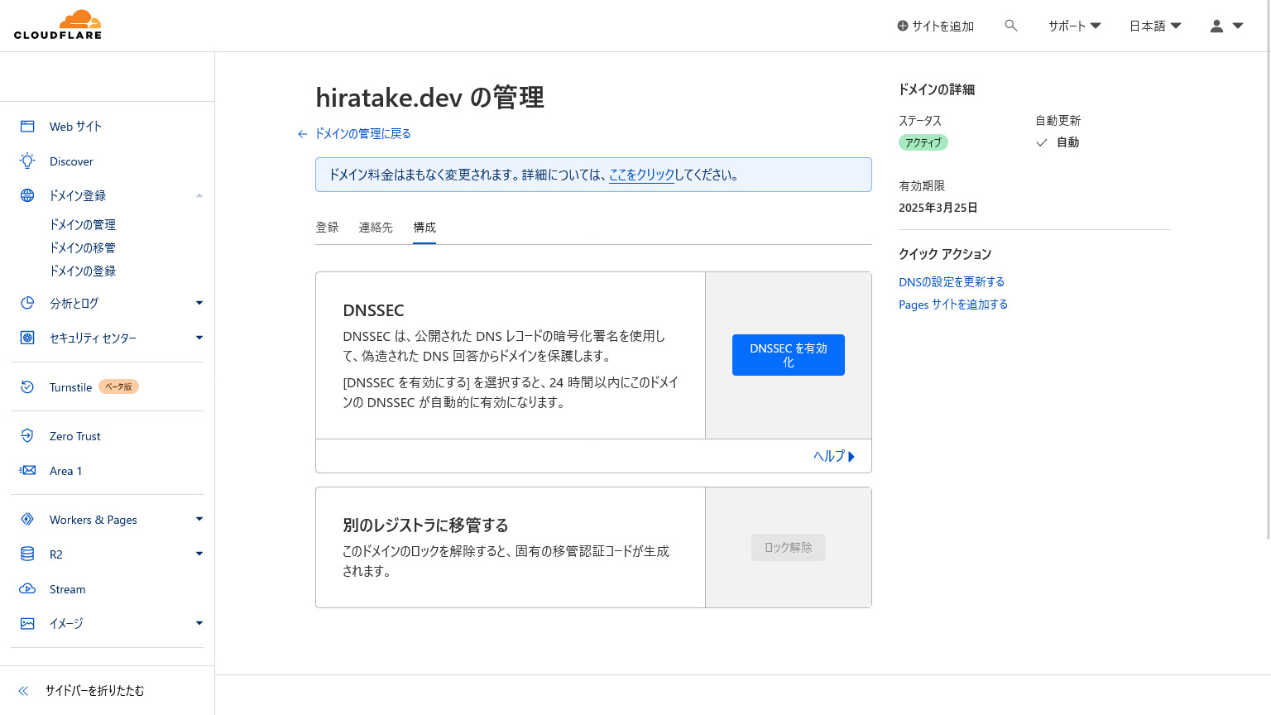Image resolution: width=1271 pixels, height=715 pixels.
Task: Click the Stream cloud icon
Action: [27, 588]
